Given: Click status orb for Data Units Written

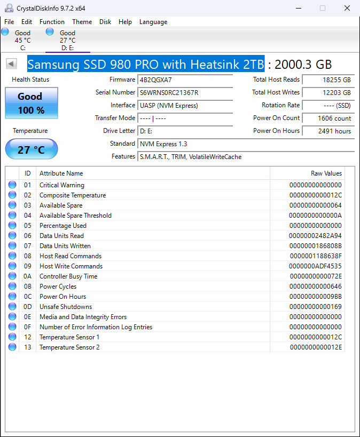Looking at the screenshot, I should click(12, 245).
